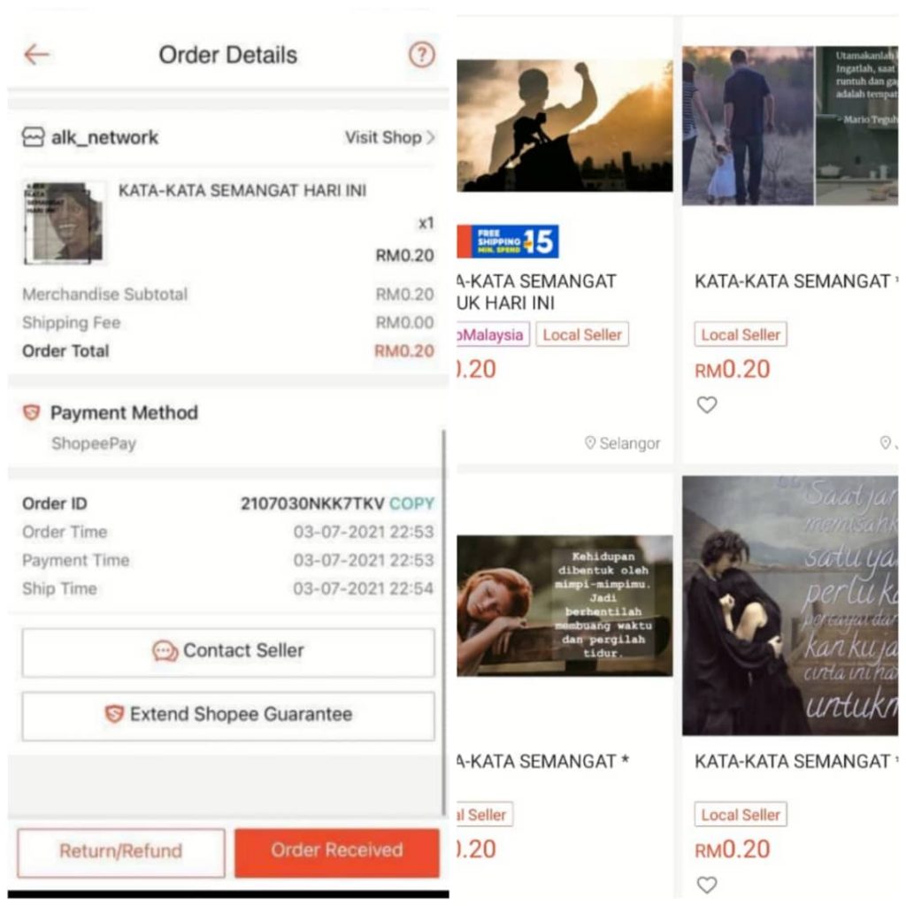Click the order details vertical scrollbar
Viewport: 906px width, 906px height.
[443, 619]
